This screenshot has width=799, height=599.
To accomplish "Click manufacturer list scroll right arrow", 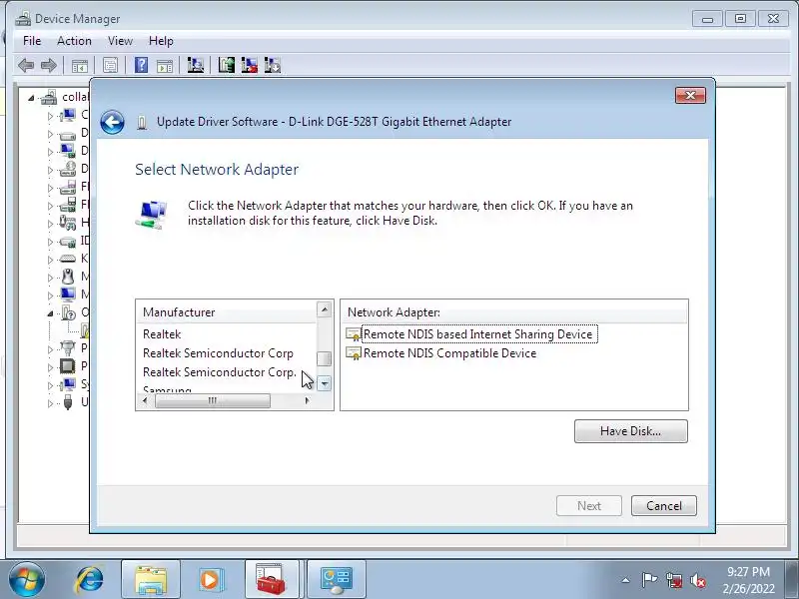I will point(307,401).
